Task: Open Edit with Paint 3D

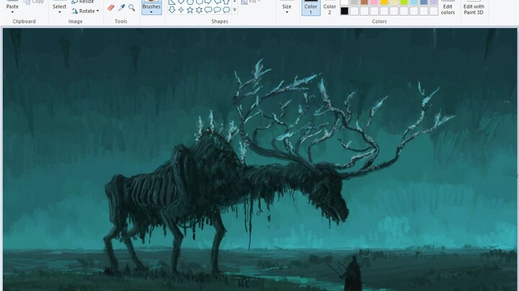Action: pos(474,8)
